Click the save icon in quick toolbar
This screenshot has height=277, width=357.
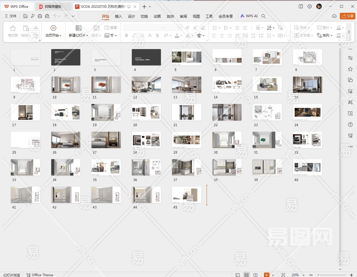pyautogui.click(x=25, y=16)
